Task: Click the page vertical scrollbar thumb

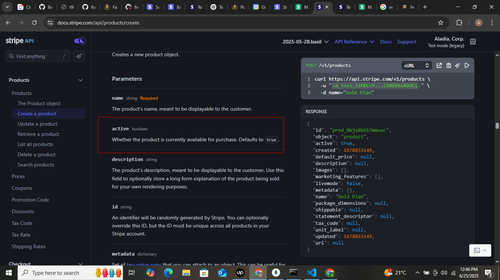Action: (x=497, y=126)
